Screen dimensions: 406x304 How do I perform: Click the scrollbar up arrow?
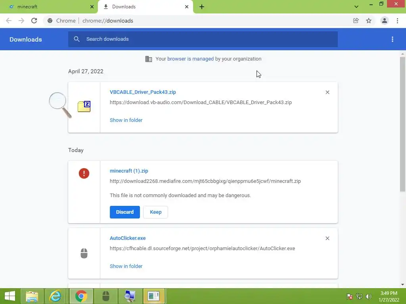click(x=402, y=54)
